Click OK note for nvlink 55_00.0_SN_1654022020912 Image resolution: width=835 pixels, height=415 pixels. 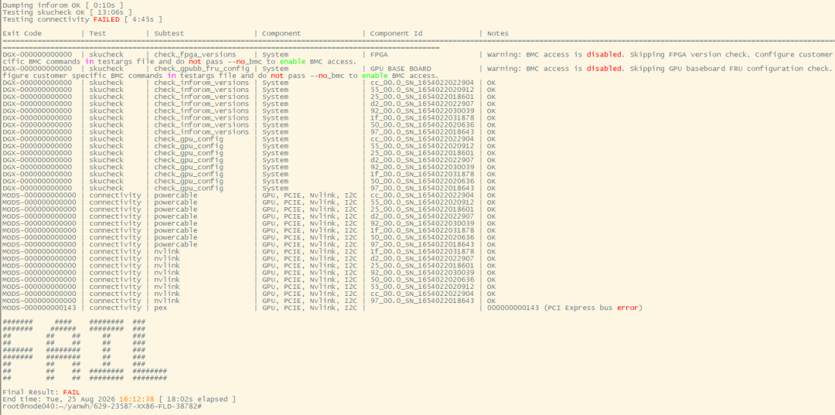(492, 287)
